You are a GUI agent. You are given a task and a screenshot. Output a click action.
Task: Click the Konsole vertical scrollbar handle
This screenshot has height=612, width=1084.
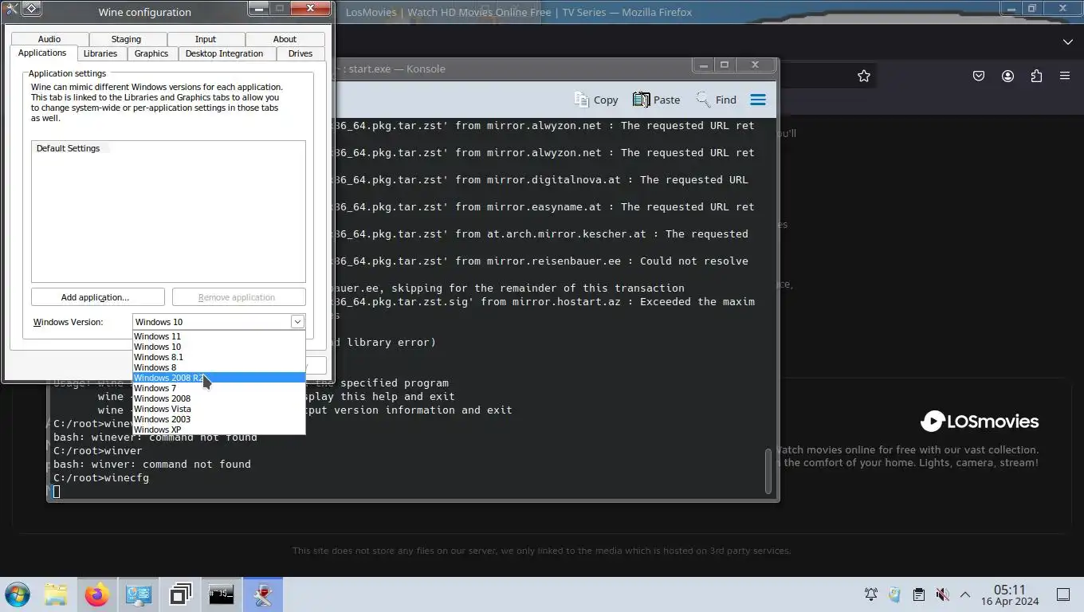(x=768, y=470)
